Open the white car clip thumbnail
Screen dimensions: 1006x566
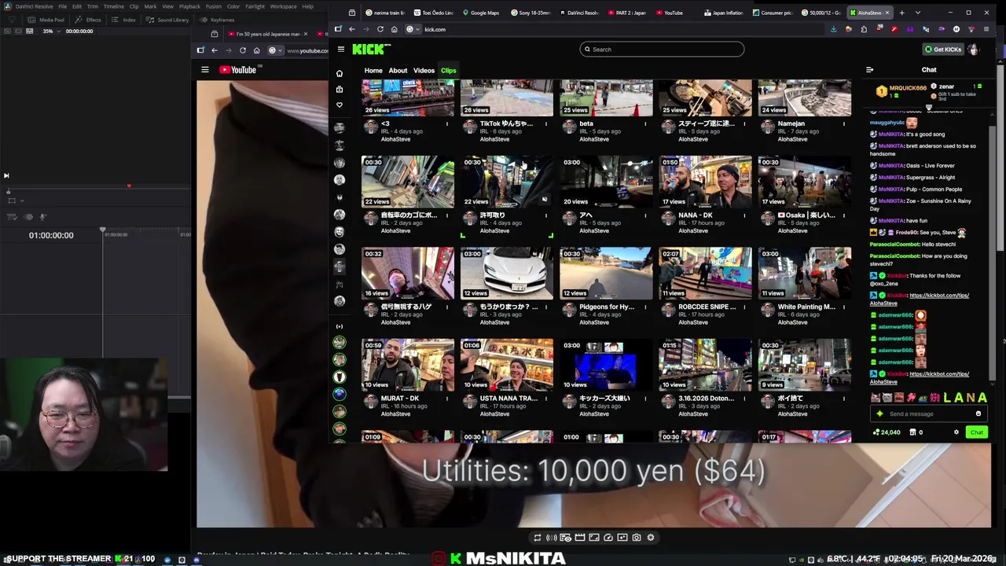tap(507, 274)
